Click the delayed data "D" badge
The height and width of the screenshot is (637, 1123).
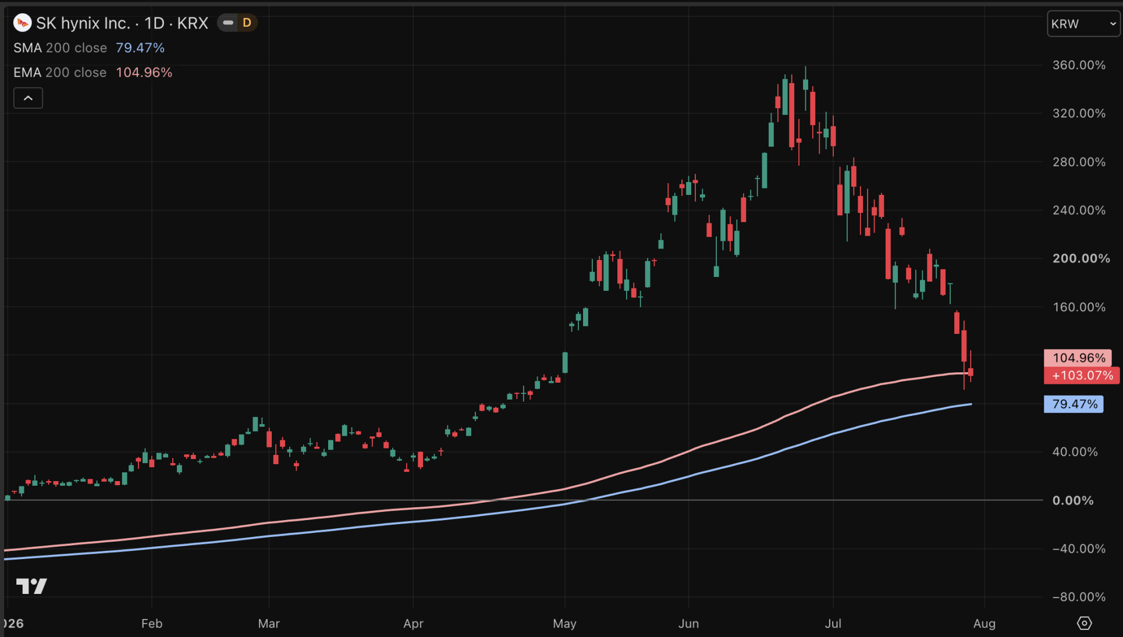[247, 23]
